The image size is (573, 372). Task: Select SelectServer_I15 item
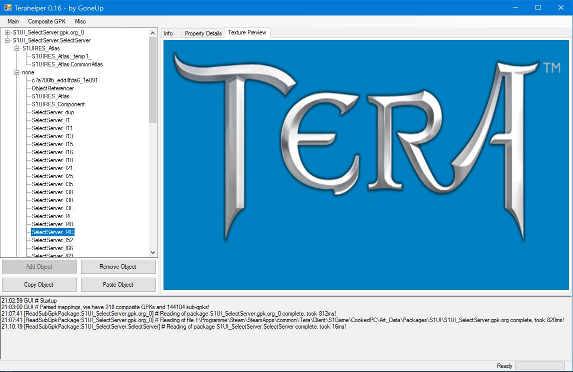tap(52, 145)
